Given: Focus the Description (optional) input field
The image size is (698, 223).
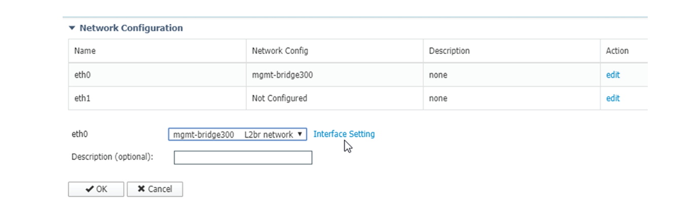Looking at the screenshot, I should point(243,158).
